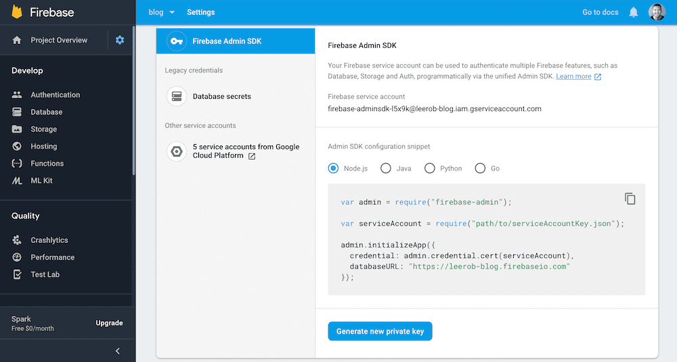Click the databaseURL string in snippet
This screenshot has height=362, width=677.
[x=489, y=267]
